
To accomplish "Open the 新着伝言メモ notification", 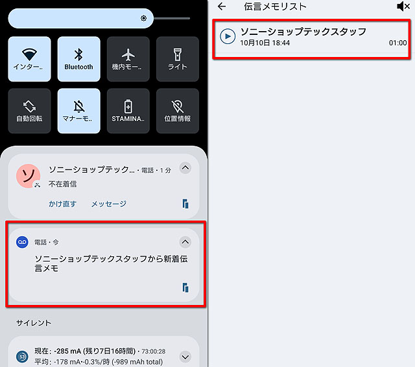I will click(x=104, y=265).
